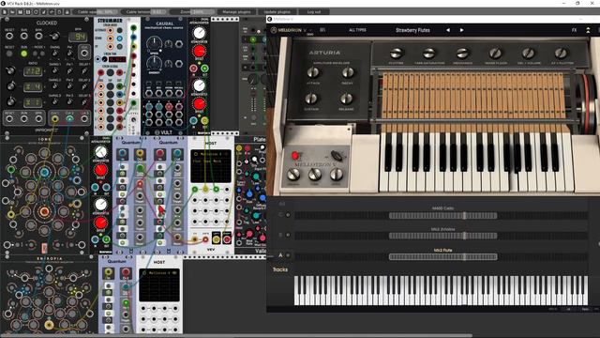Click the Attack knob of amplitude envelope
600x338 pixels.
pyautogui.click(x=313, y=71)
